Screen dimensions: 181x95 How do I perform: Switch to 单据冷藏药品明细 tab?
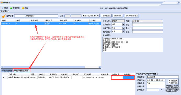click(x=21, y=71)
